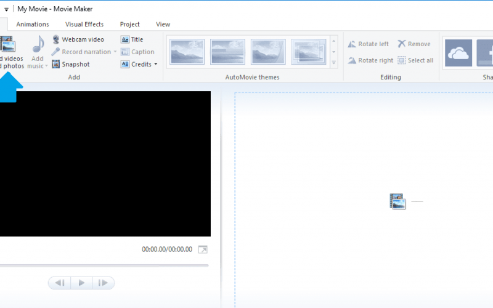Screen dimensions: 493x308
Task: Play the movie preview
Action: (81, 283)
